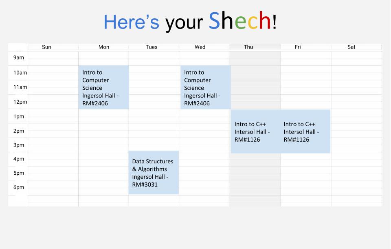Click the 6pm time row label

(19, 187)
